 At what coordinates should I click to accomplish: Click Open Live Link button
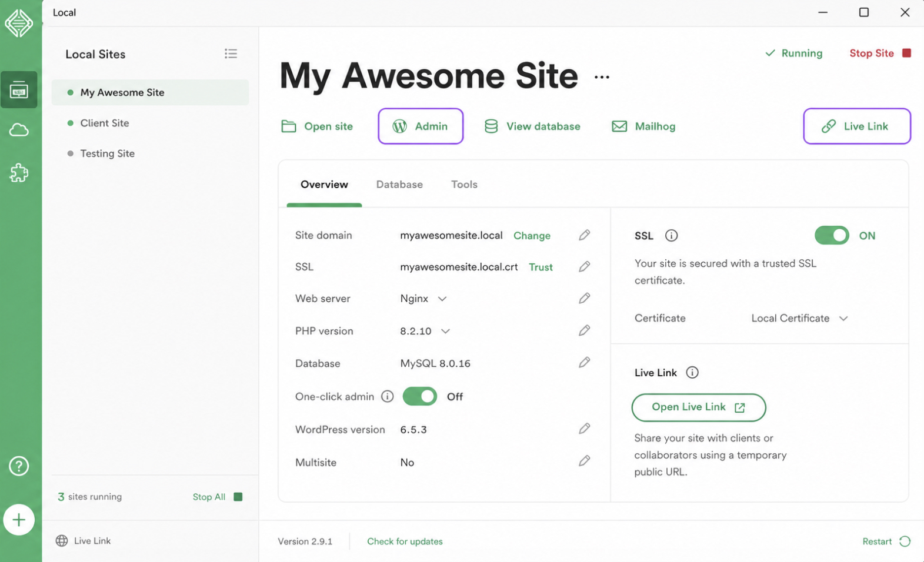tap(699, 407)
